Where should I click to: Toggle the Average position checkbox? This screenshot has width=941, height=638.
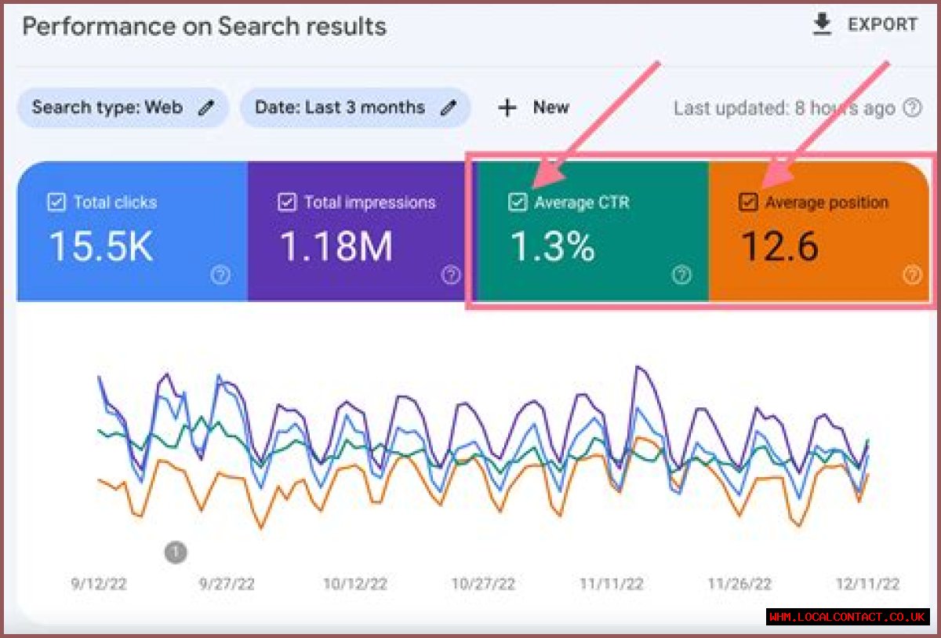748,202
